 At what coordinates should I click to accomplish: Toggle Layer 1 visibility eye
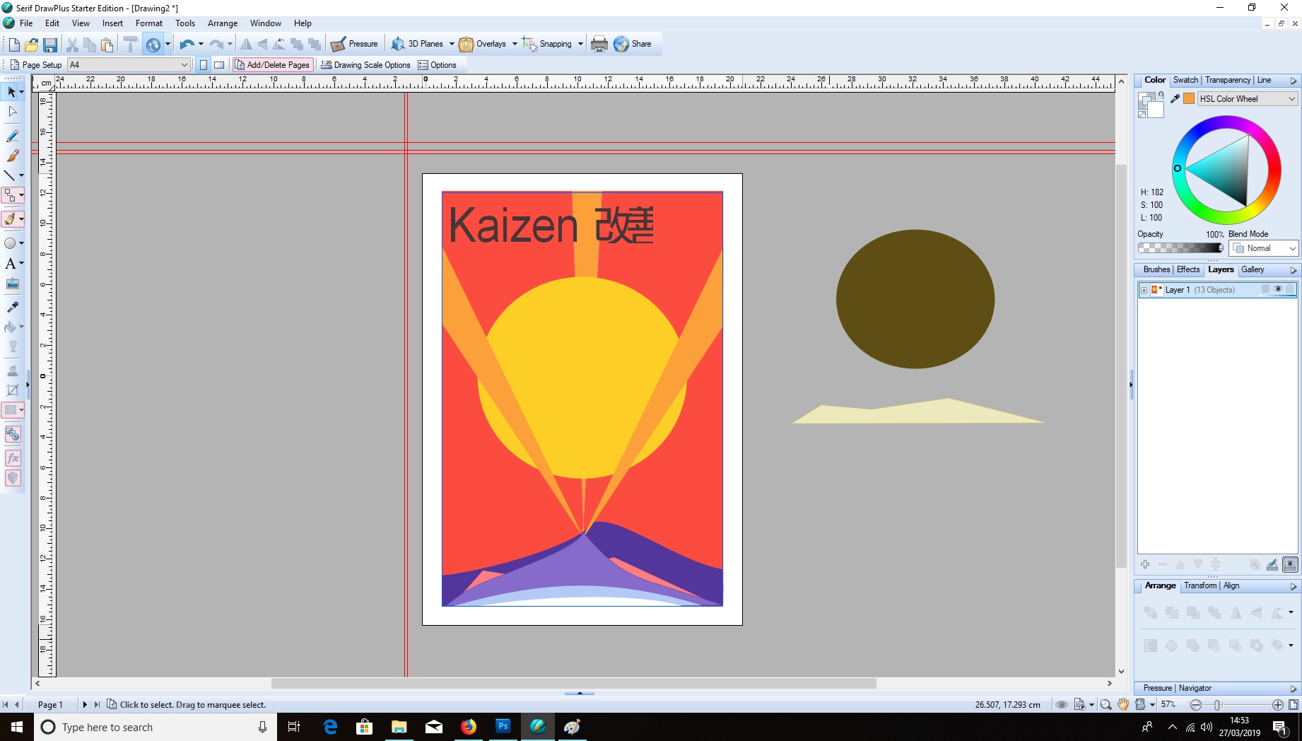(x=1277, y=289)
